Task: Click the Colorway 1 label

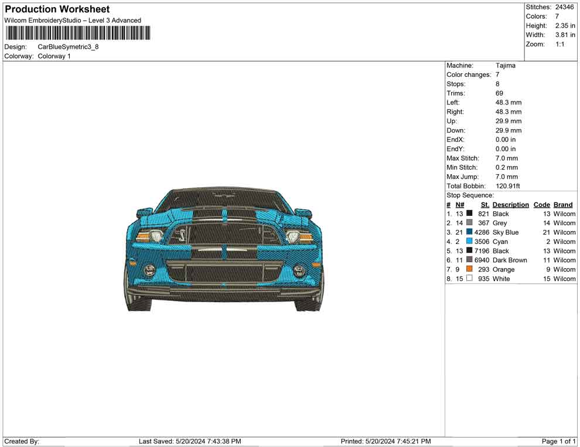Action: point(54,56)
